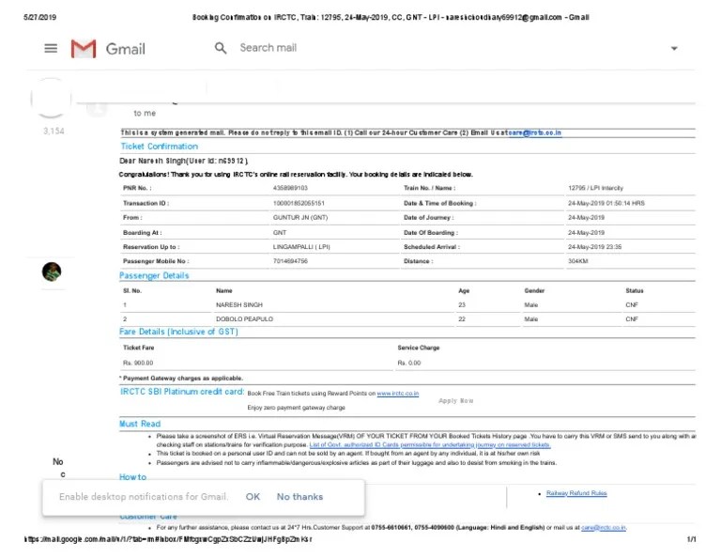Viewport: 721px width, 558px height.
Task: Click the Fare Details (Inclusive of GST) heading
Action: pyautogui.click(x=178, y=332)
